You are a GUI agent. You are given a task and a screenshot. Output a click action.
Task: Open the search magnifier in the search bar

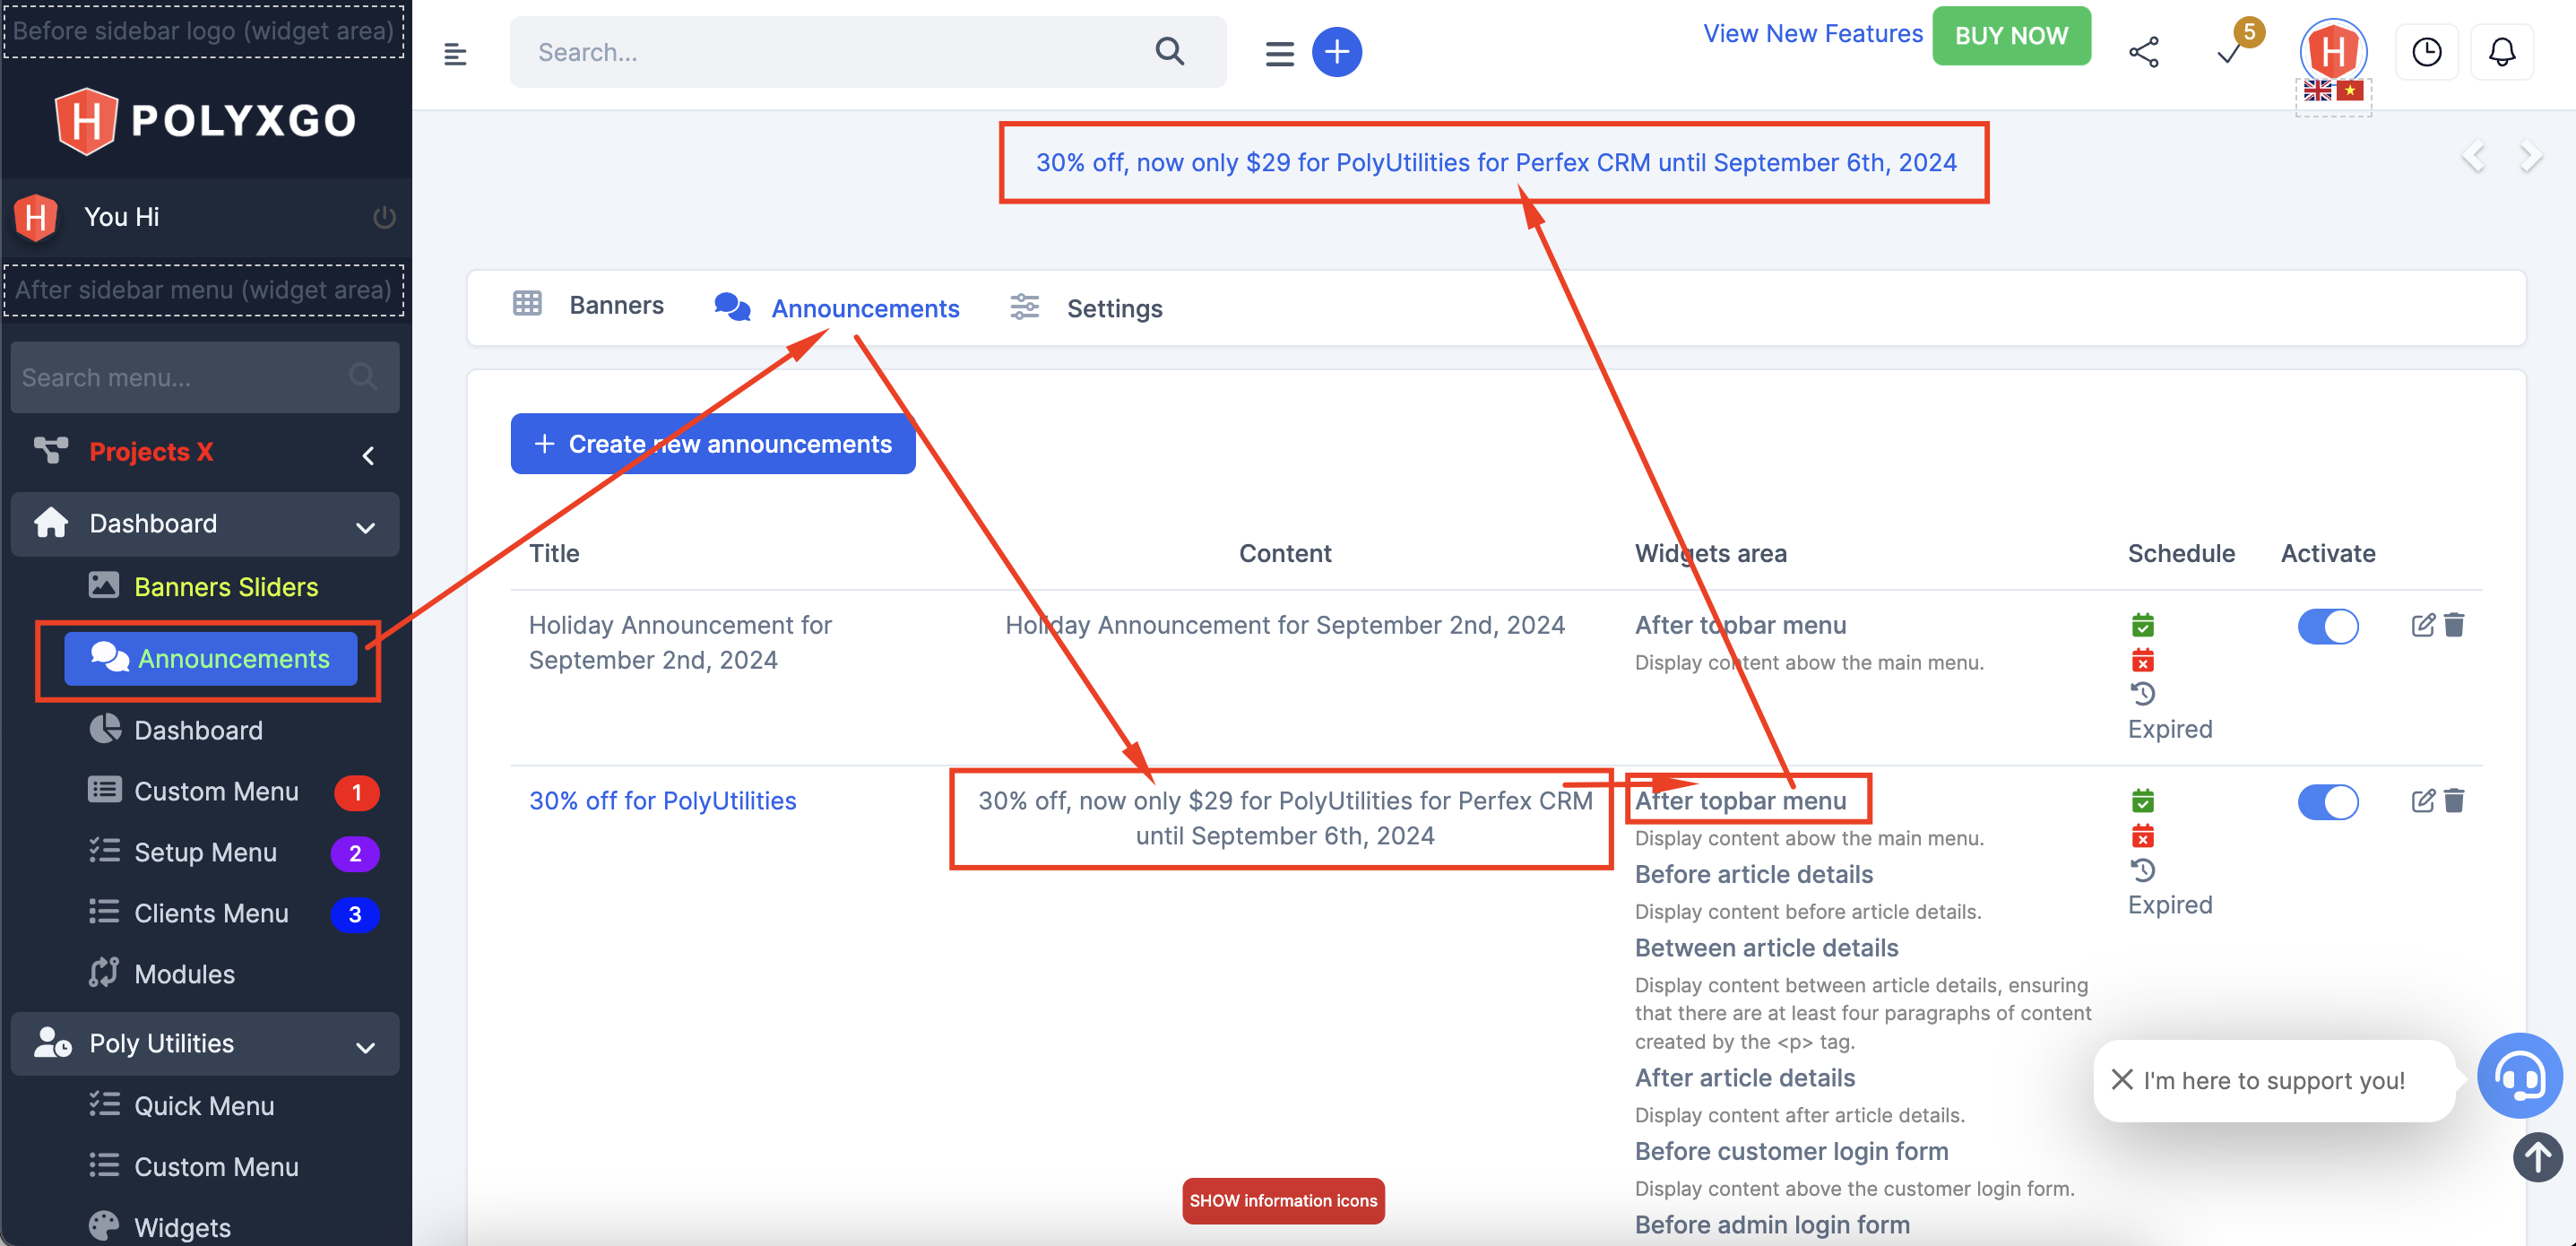(x=1168, y=51)
